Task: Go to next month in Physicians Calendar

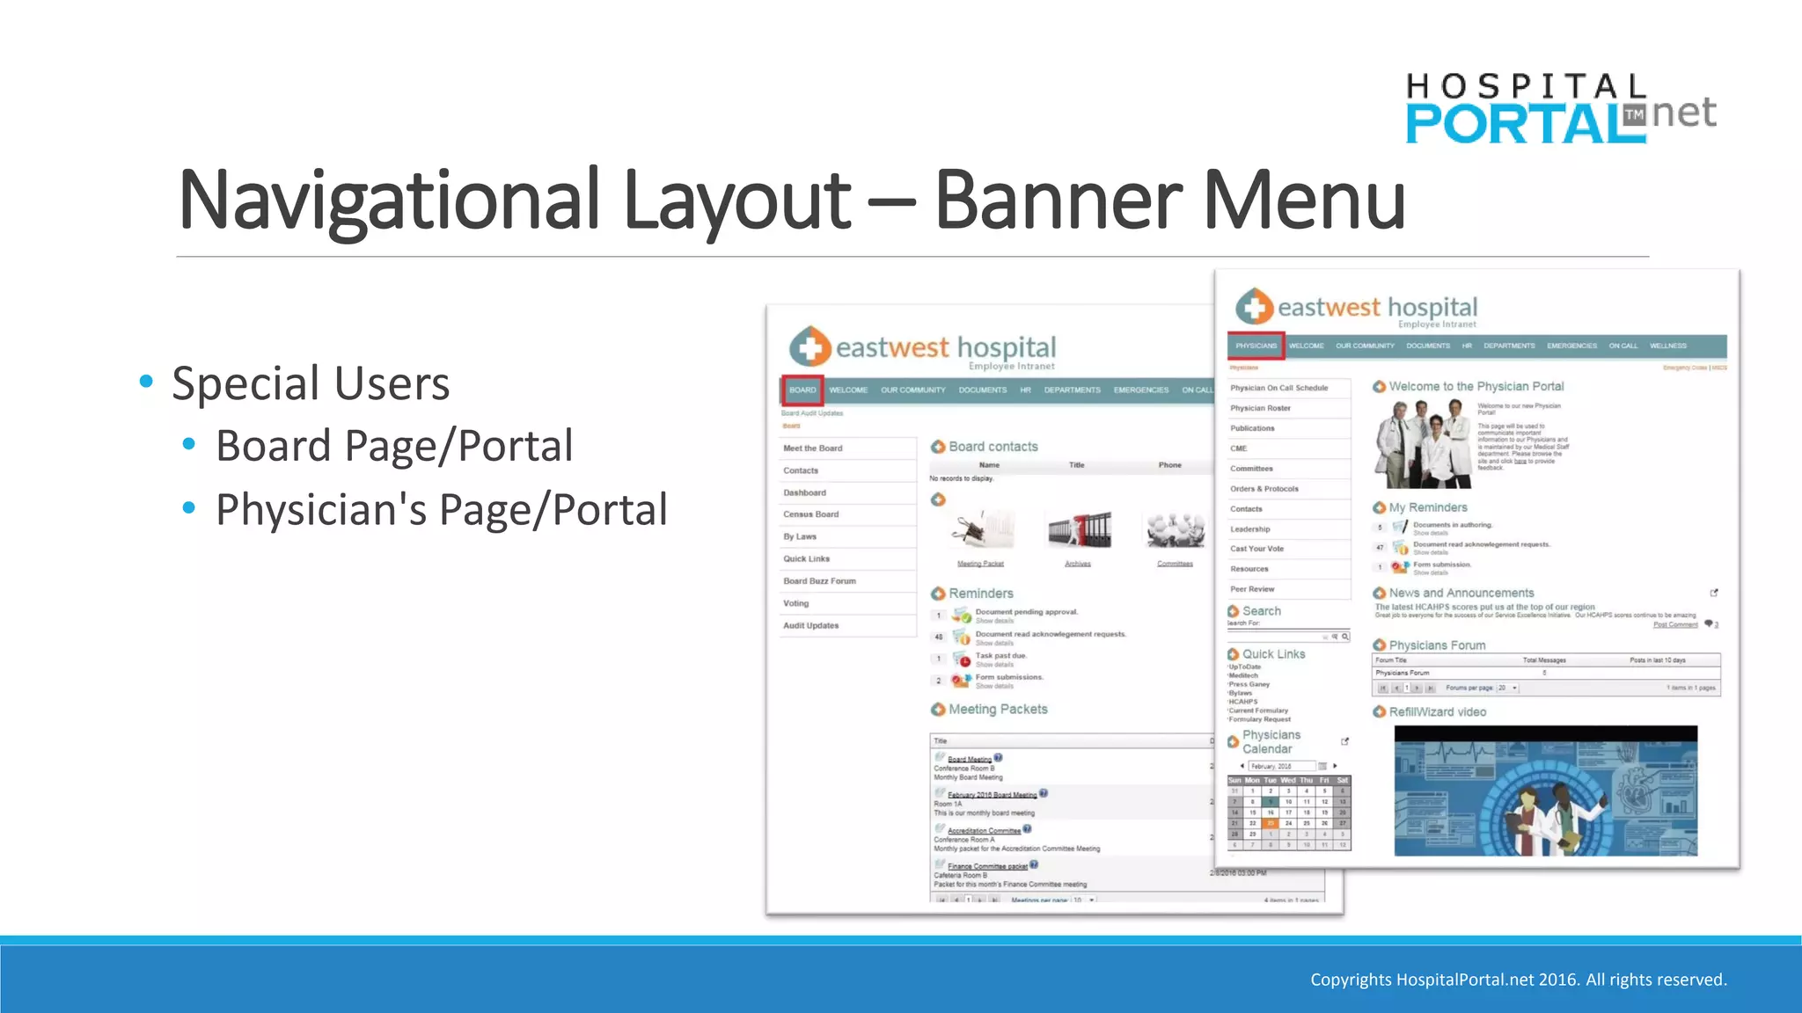Action: tap(1335, 766)
